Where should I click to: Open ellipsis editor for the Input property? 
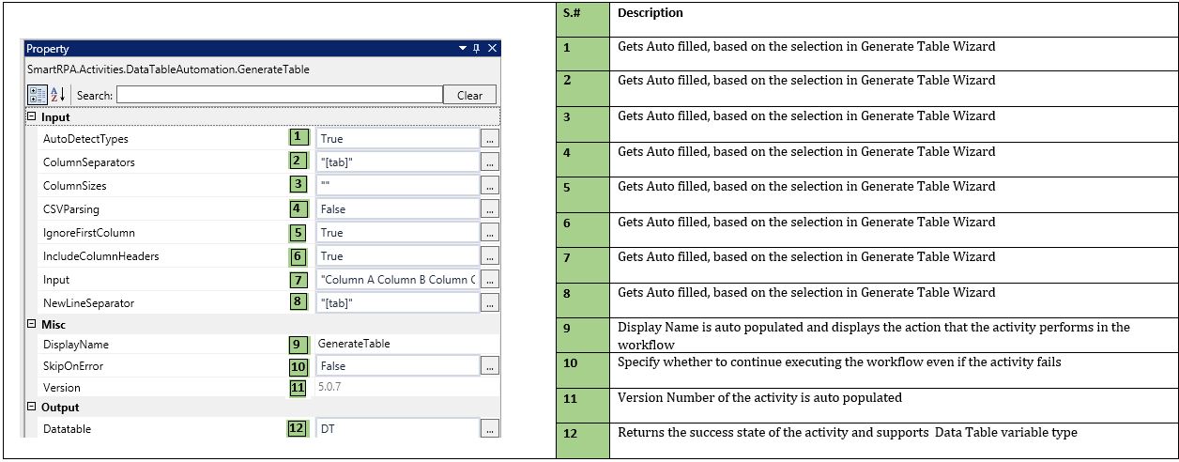click(x=490, y=279)
